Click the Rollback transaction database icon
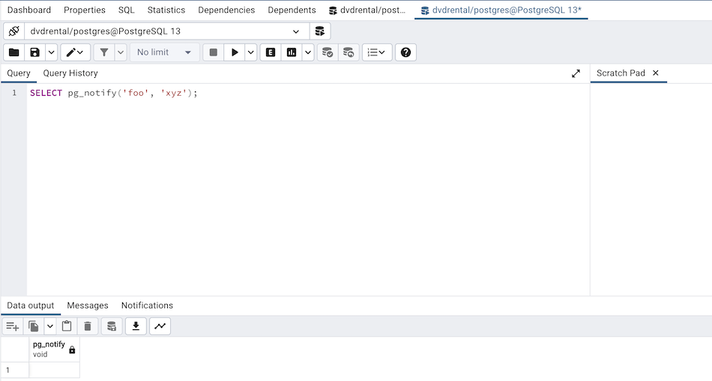The width and height of the screenshot is (712, 381). click(349, 52)
